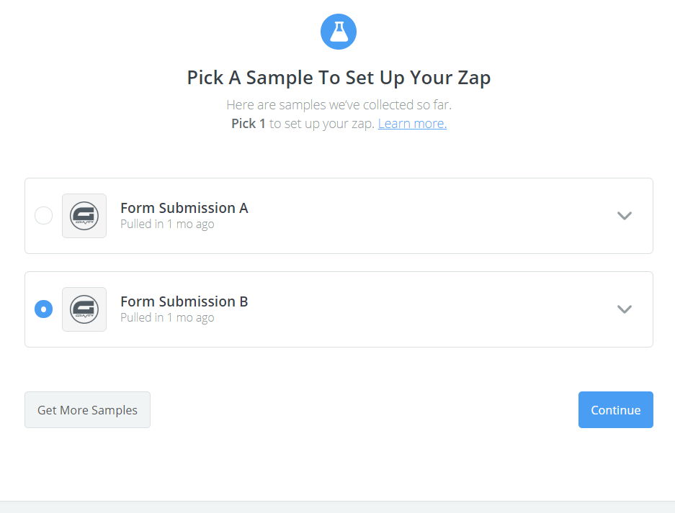Expand Form Submission B details chevron
Screen dimensions: 675x513
coord(624,309)
